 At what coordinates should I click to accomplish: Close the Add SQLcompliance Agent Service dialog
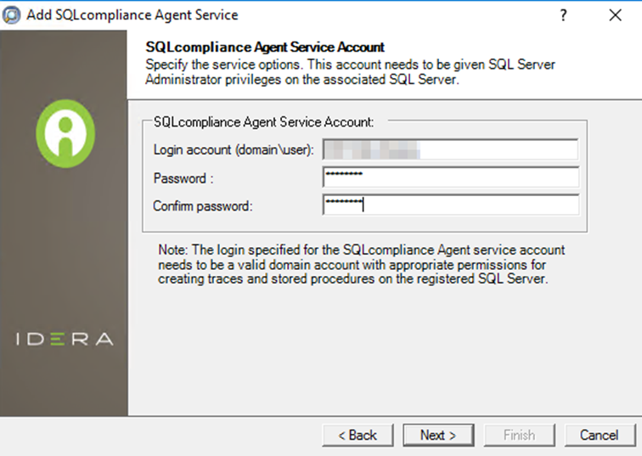click(x=615, y=15)
